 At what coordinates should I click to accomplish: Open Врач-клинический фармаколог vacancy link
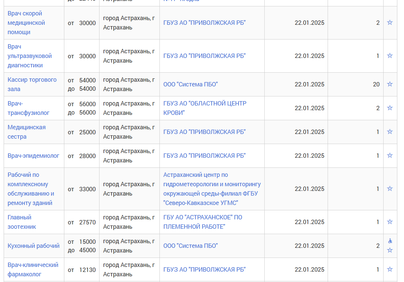tap(33, 270)
